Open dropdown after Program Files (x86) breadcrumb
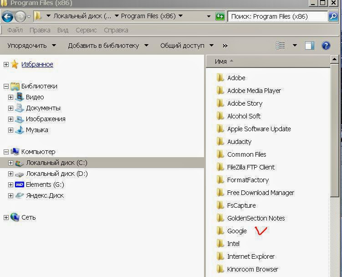342x277 pixels. (181, 15)
